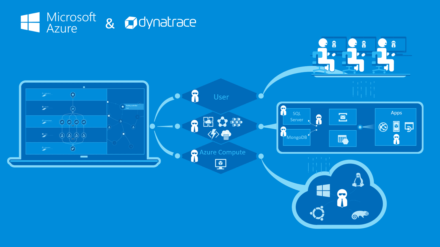The height and width of the screenshot is (247, 440).
Task: Select the container cubes cluster icon
Action: 236,122
